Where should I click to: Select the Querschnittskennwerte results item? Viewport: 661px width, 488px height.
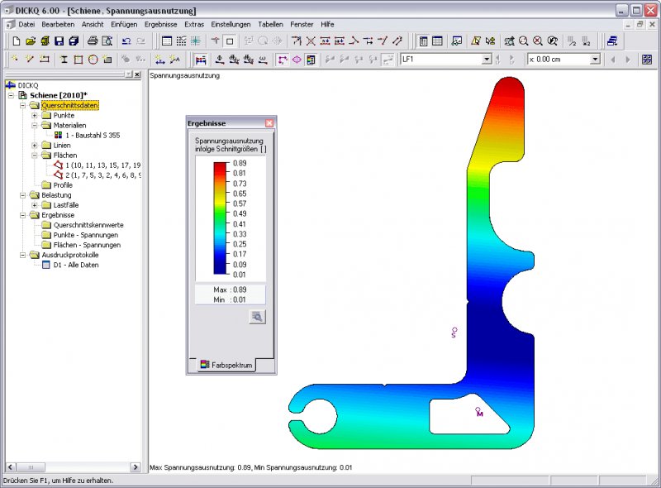[x=88, y=225]
